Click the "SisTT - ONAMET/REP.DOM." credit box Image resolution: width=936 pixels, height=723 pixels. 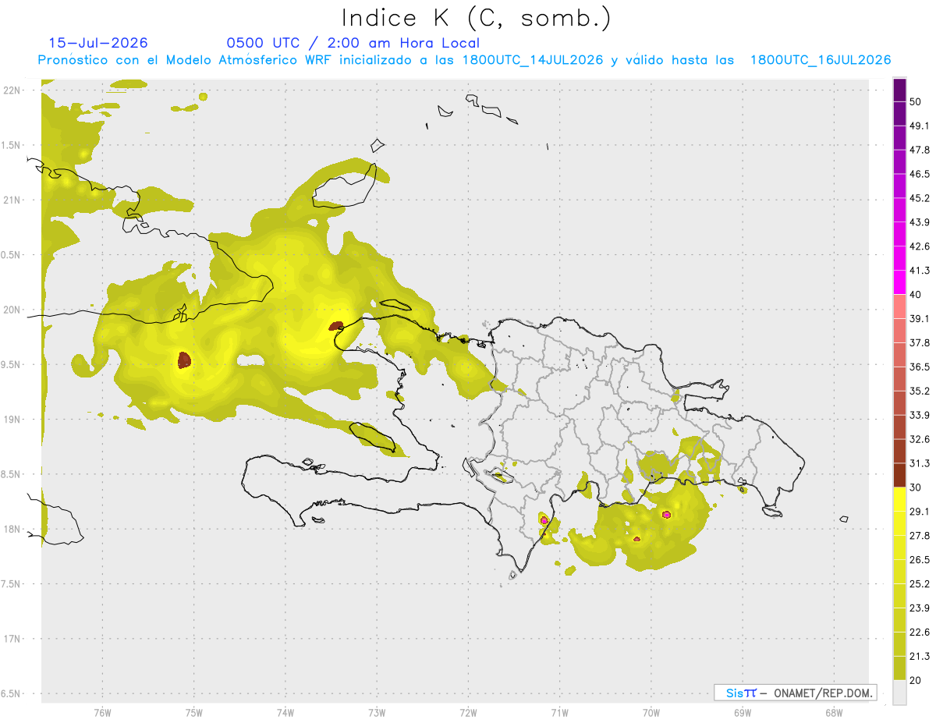pyautogui.click(x=796, y=693)
